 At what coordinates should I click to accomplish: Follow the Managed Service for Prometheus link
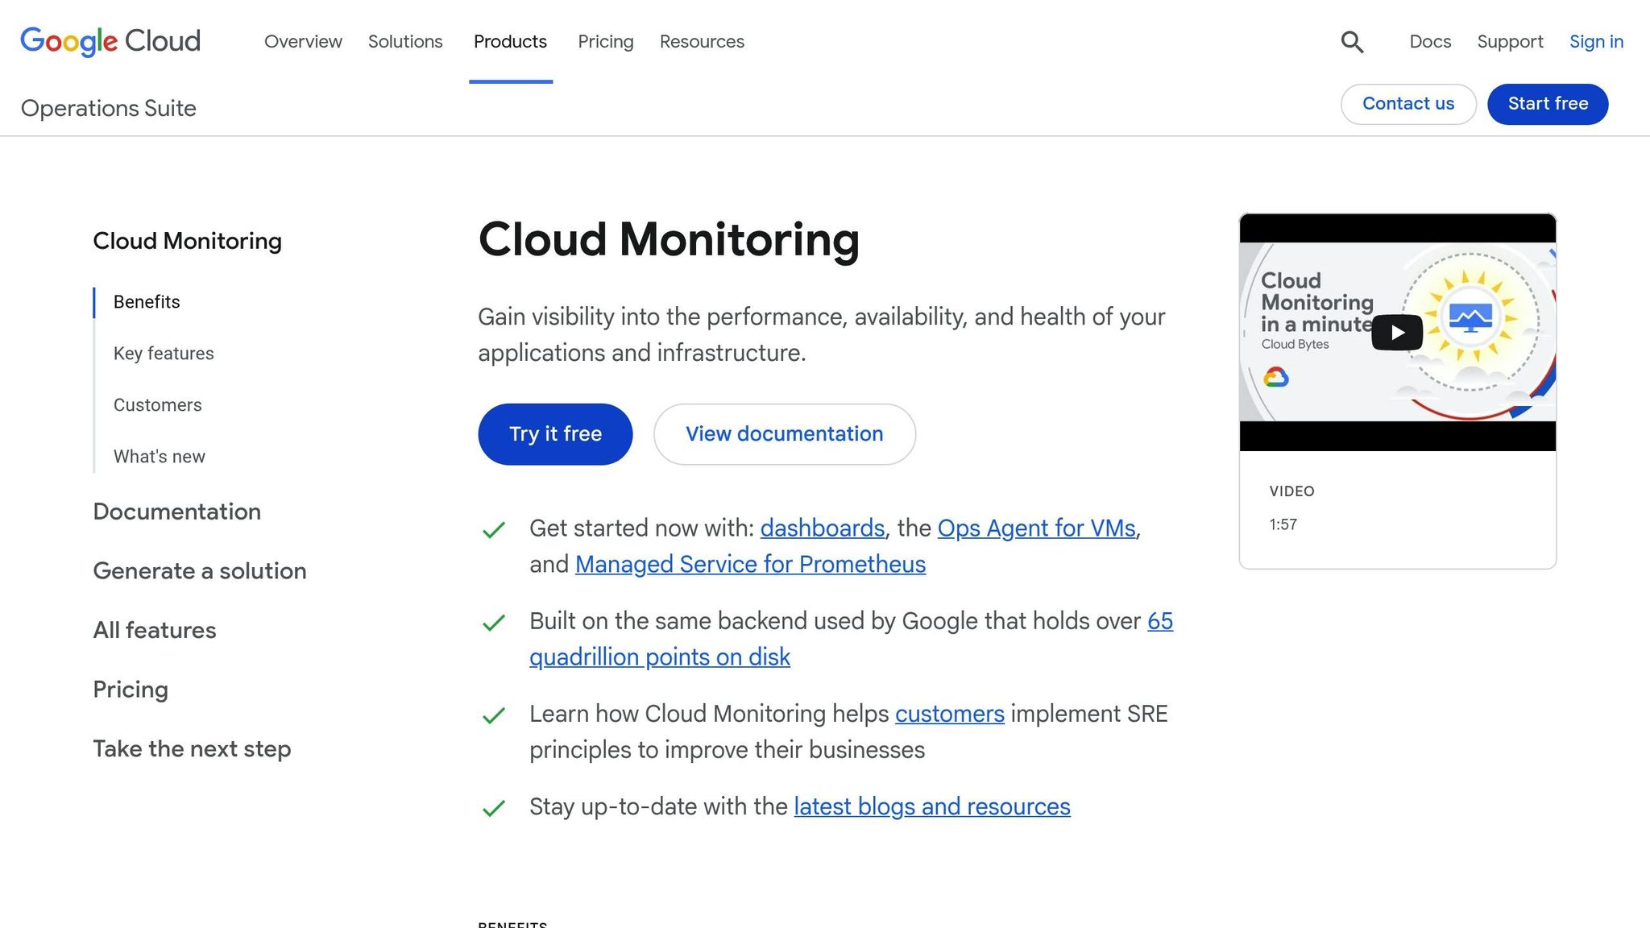(750, 564)
